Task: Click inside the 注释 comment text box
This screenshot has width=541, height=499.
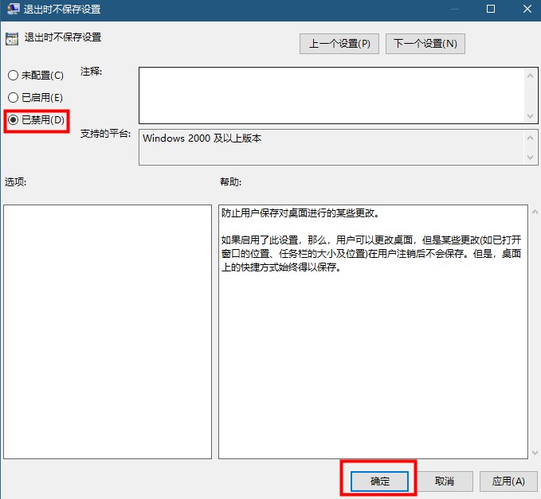Action: click(331, 95)
